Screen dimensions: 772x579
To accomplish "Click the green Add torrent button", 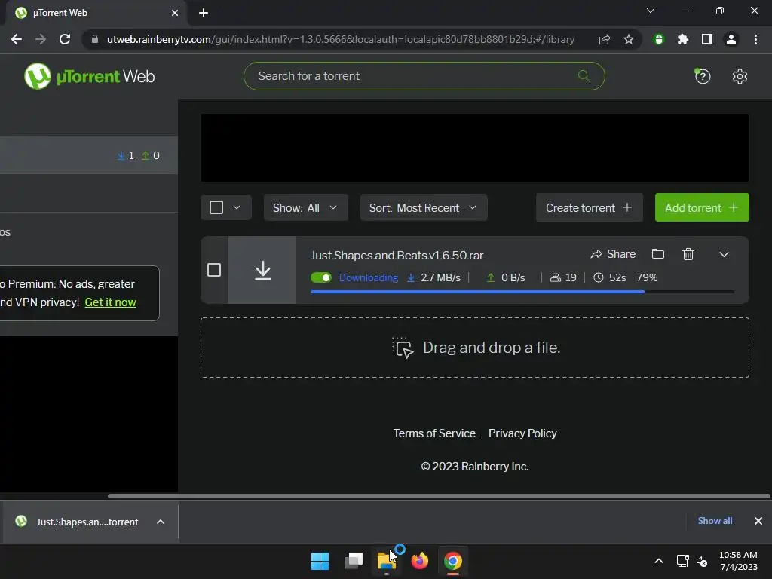I will 702,207.
